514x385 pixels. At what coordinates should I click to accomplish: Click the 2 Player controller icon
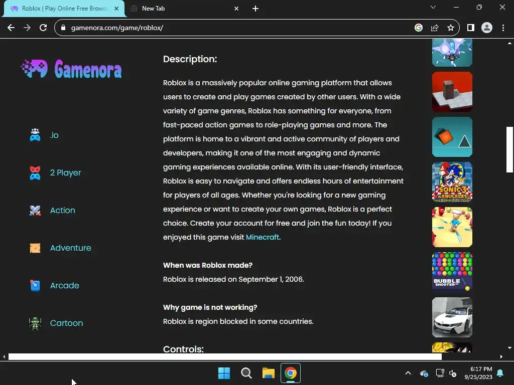[35, 173]
